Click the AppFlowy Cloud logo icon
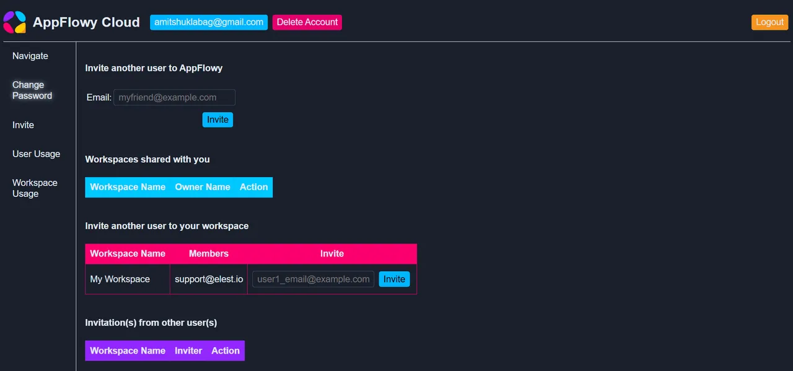This screenshot has width=793, height=371. [15, 22]
